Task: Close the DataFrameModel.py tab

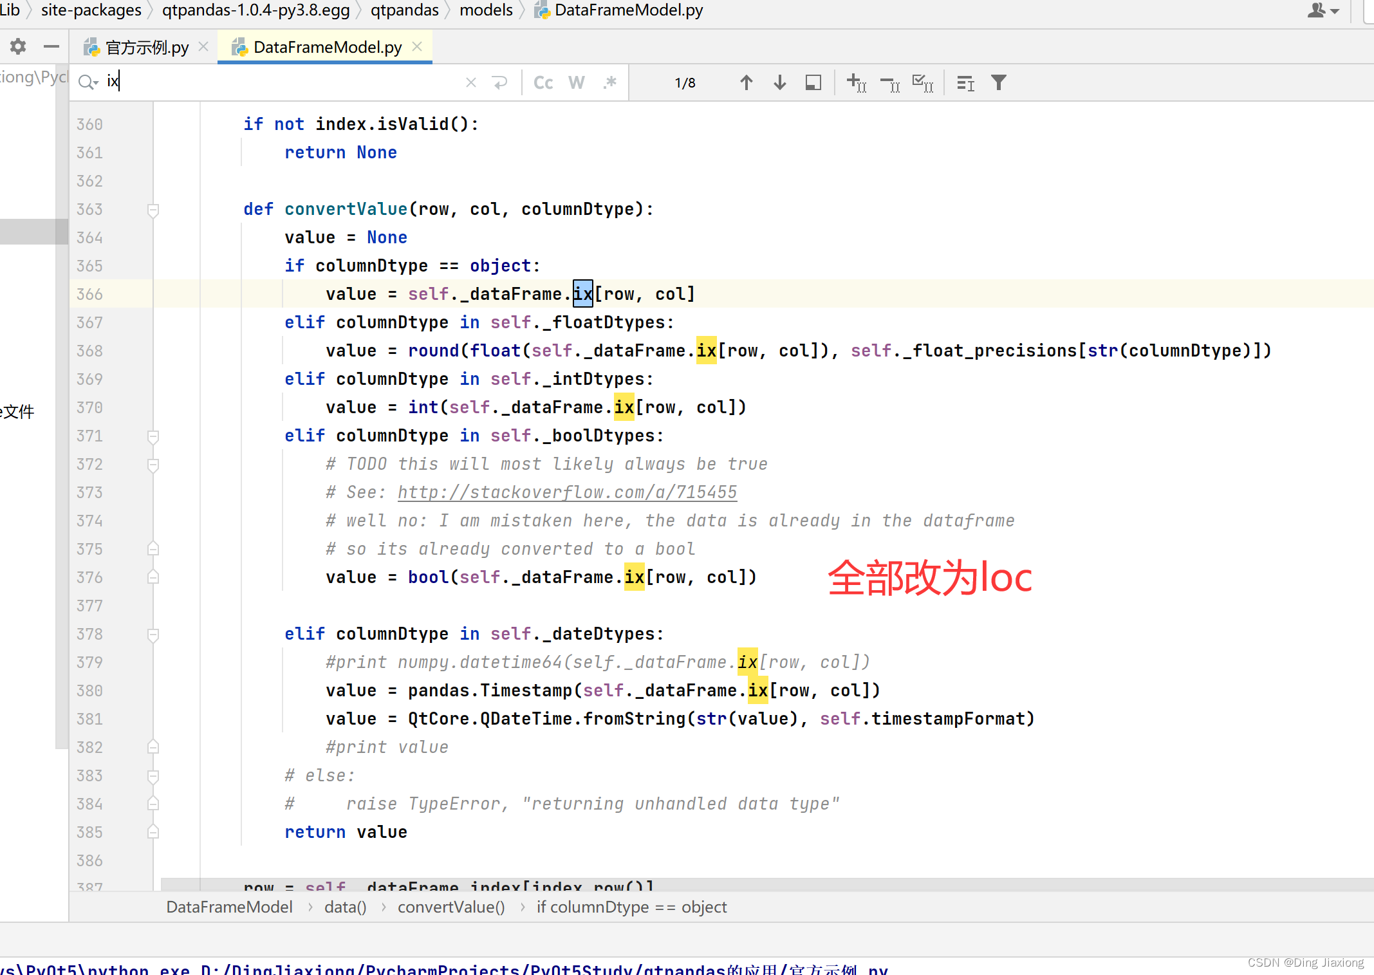Action: (417, 46)
